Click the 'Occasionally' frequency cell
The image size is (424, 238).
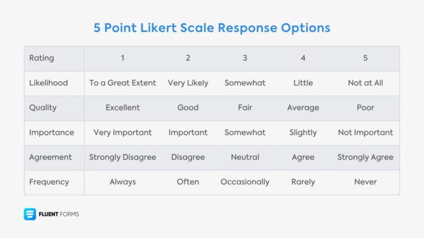(245, 182)
